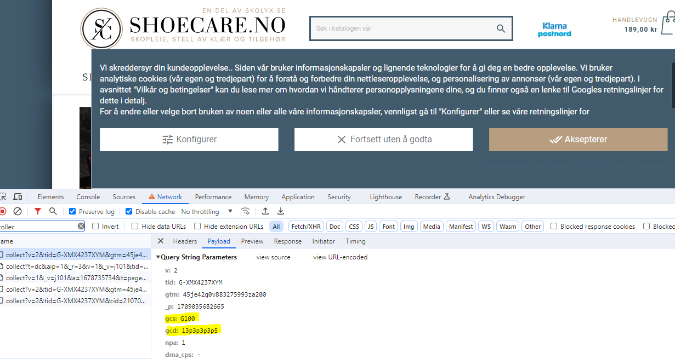Uncheck Preserve log
The height and width of the screenshot is (359, 675).
click(x=72, y=211)
